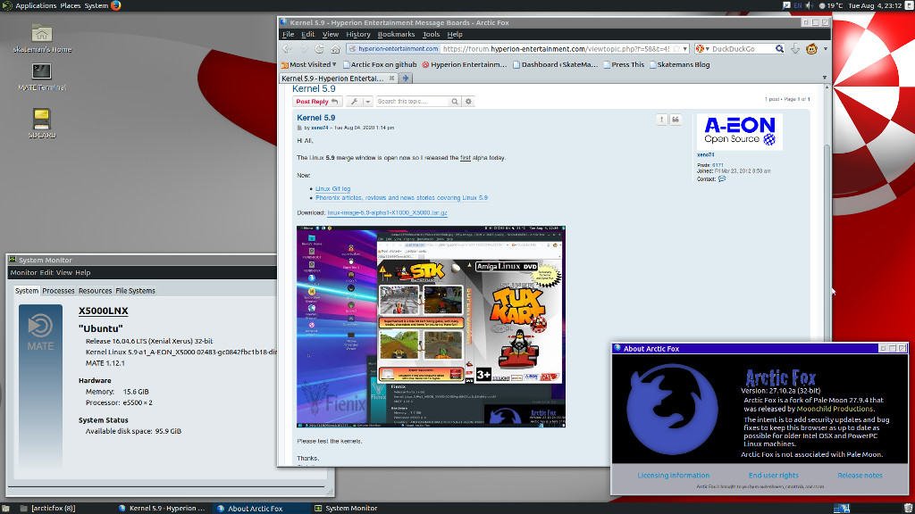Screen dimensions: 915x514
Task: Open the SuperTuxKart screenshot in post
Action: (x=431, y=327)
